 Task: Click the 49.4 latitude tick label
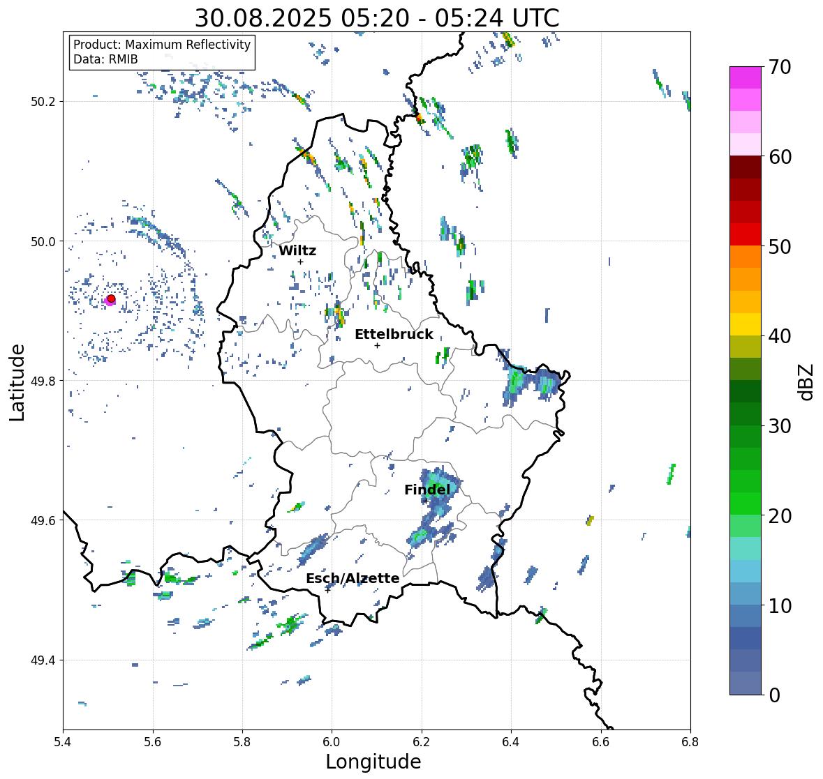point(43,660)
